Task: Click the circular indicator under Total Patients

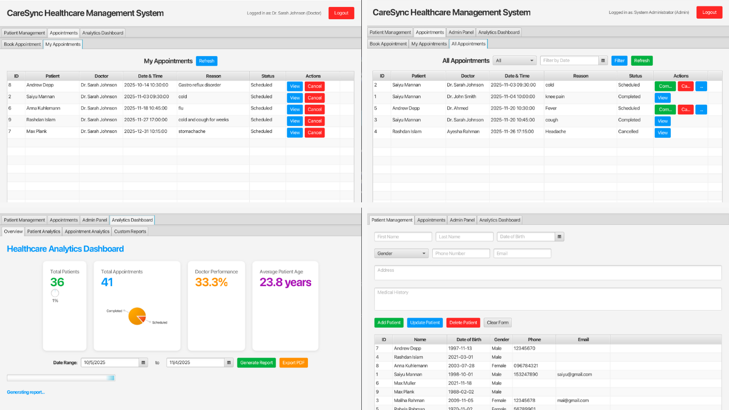Action: point(55,293)
